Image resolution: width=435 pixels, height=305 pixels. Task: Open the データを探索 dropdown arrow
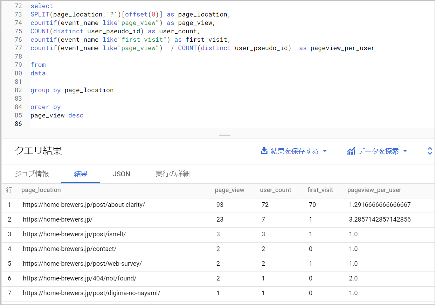coord(405,151)
